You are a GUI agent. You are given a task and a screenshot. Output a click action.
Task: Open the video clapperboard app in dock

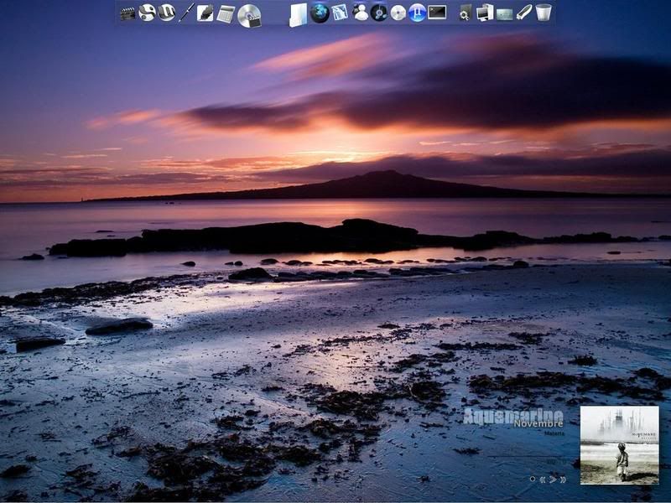(x=127, y=13)
